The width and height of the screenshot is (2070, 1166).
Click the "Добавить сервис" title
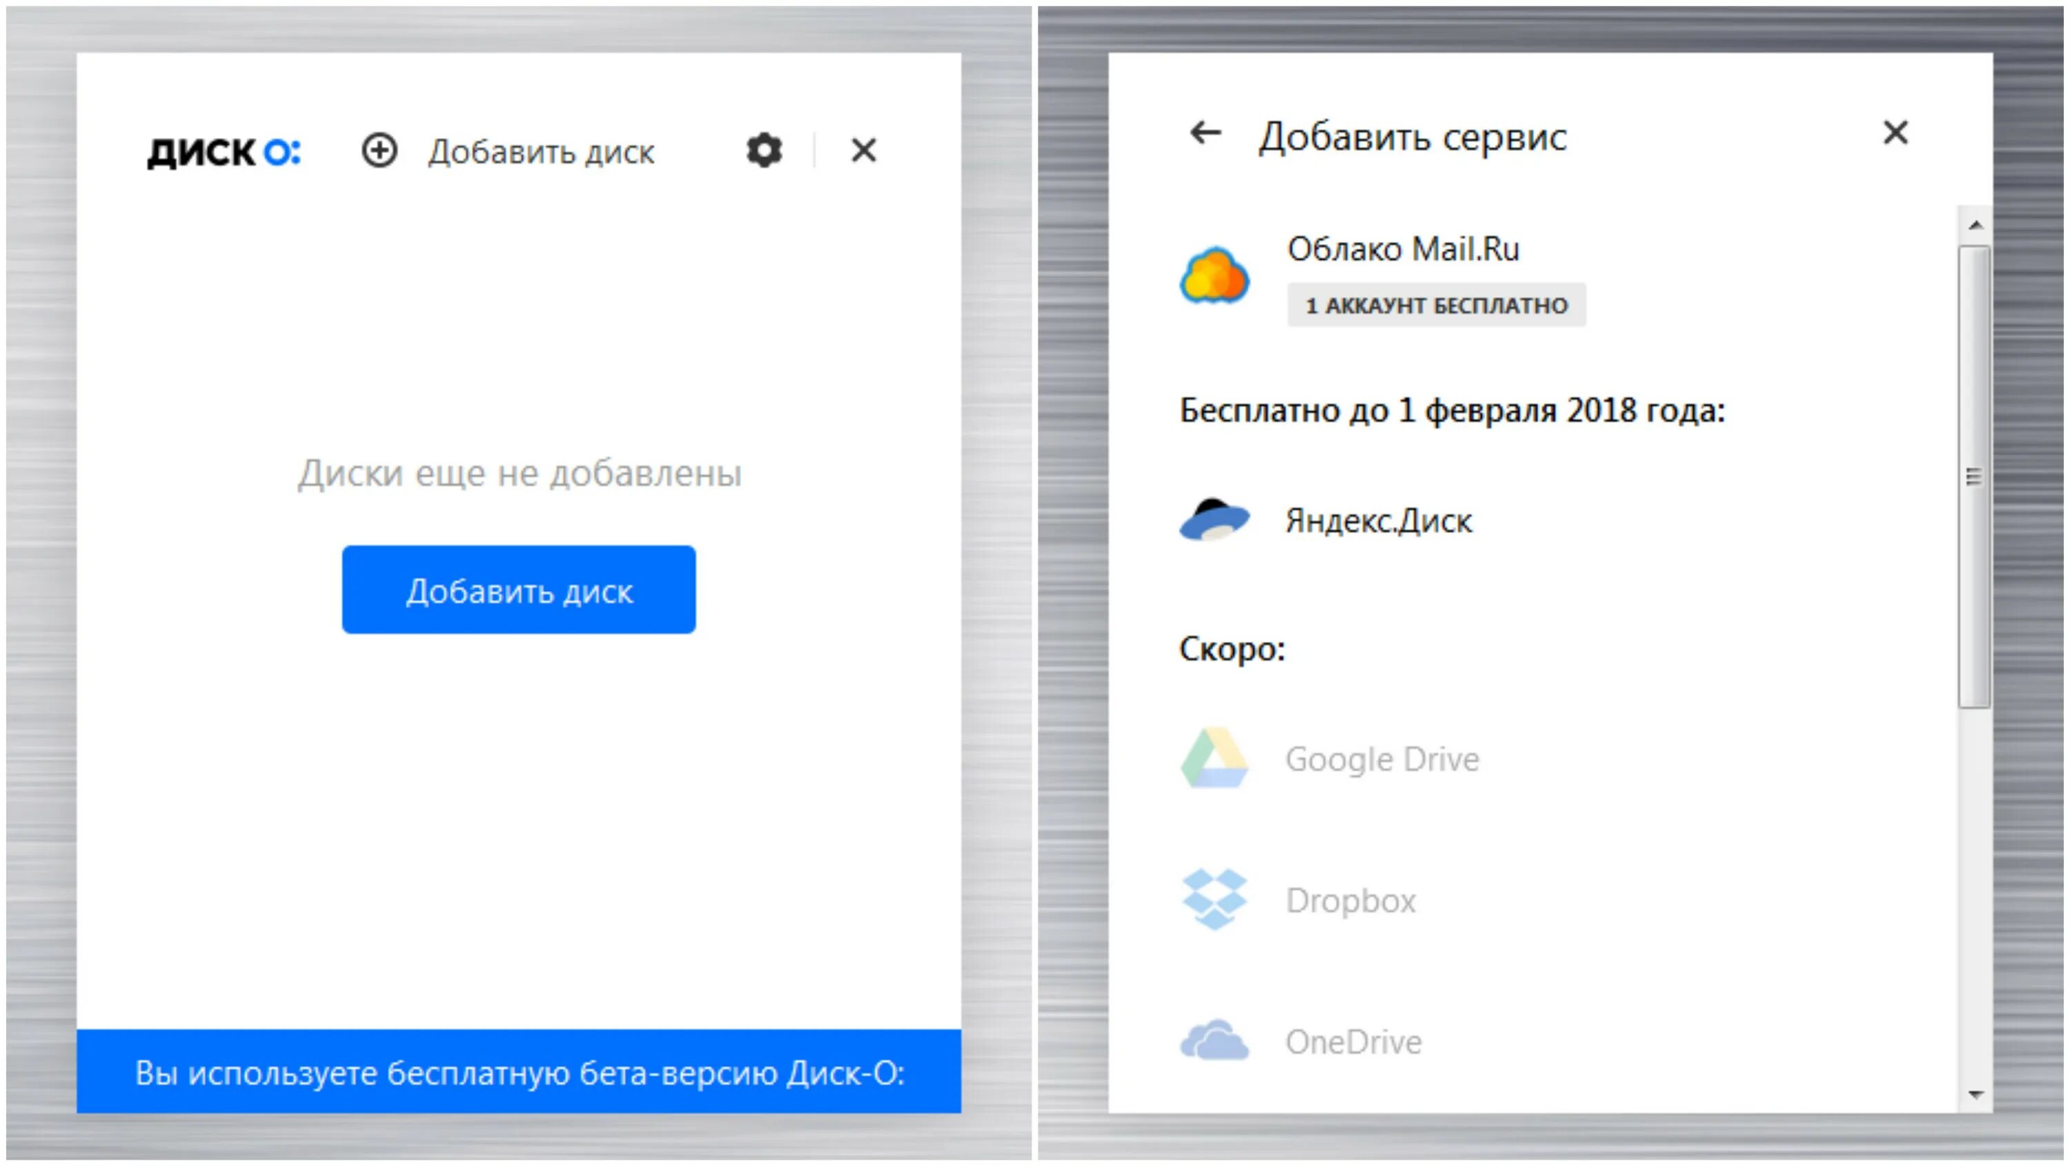click(x=1412, y=137)
